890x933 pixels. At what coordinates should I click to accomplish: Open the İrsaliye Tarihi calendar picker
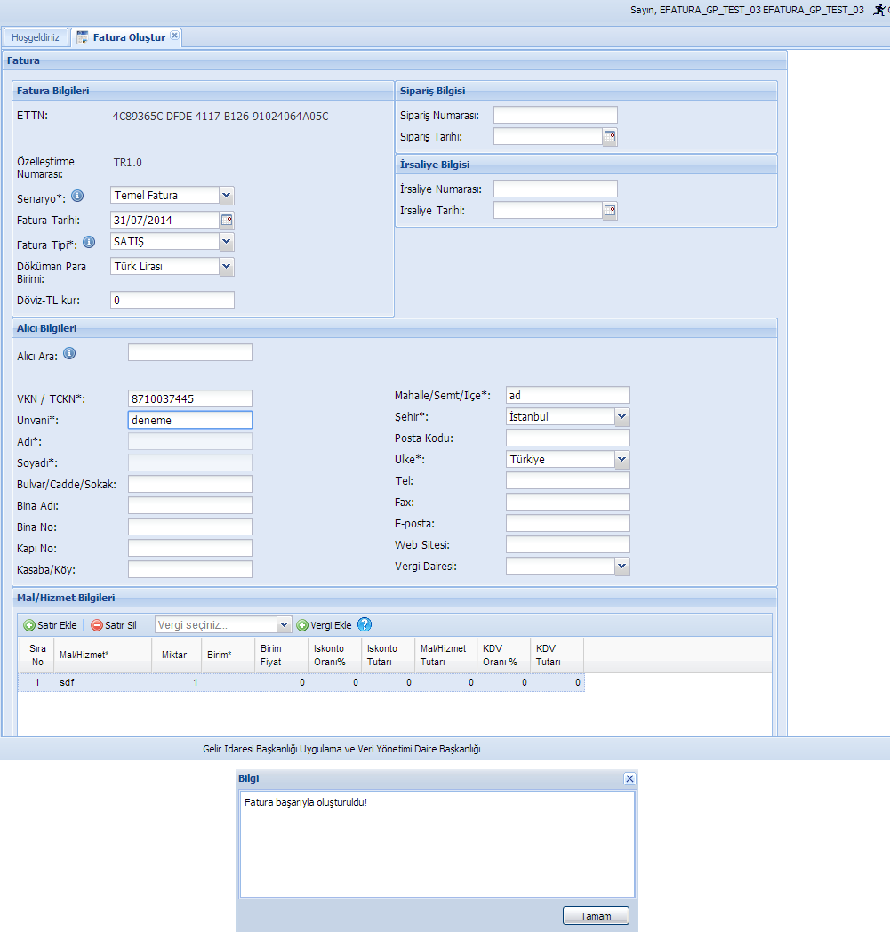610,211
